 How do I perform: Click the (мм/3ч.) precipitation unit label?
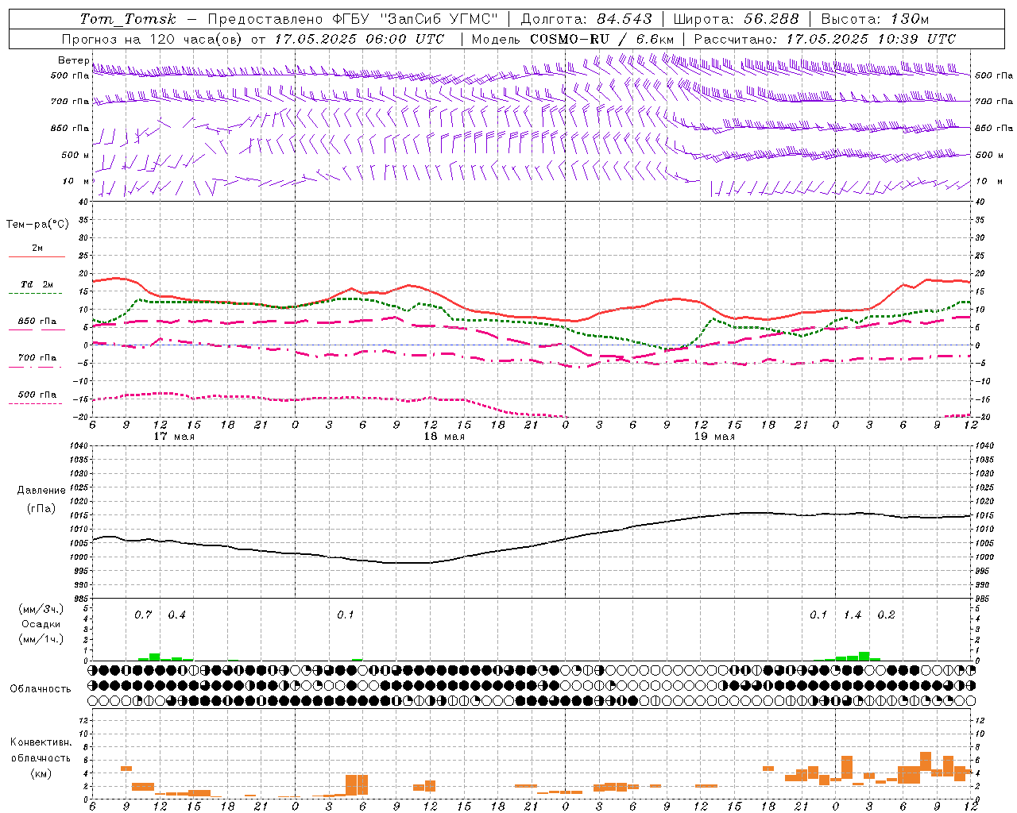[41, 609]
